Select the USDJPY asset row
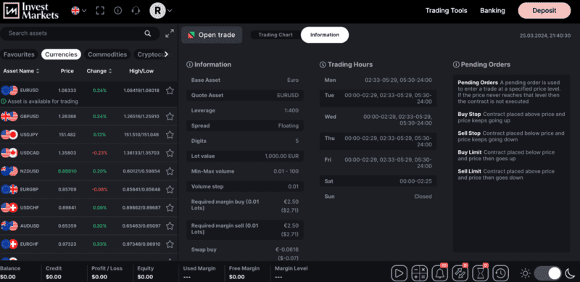 (x=88, y=134)
